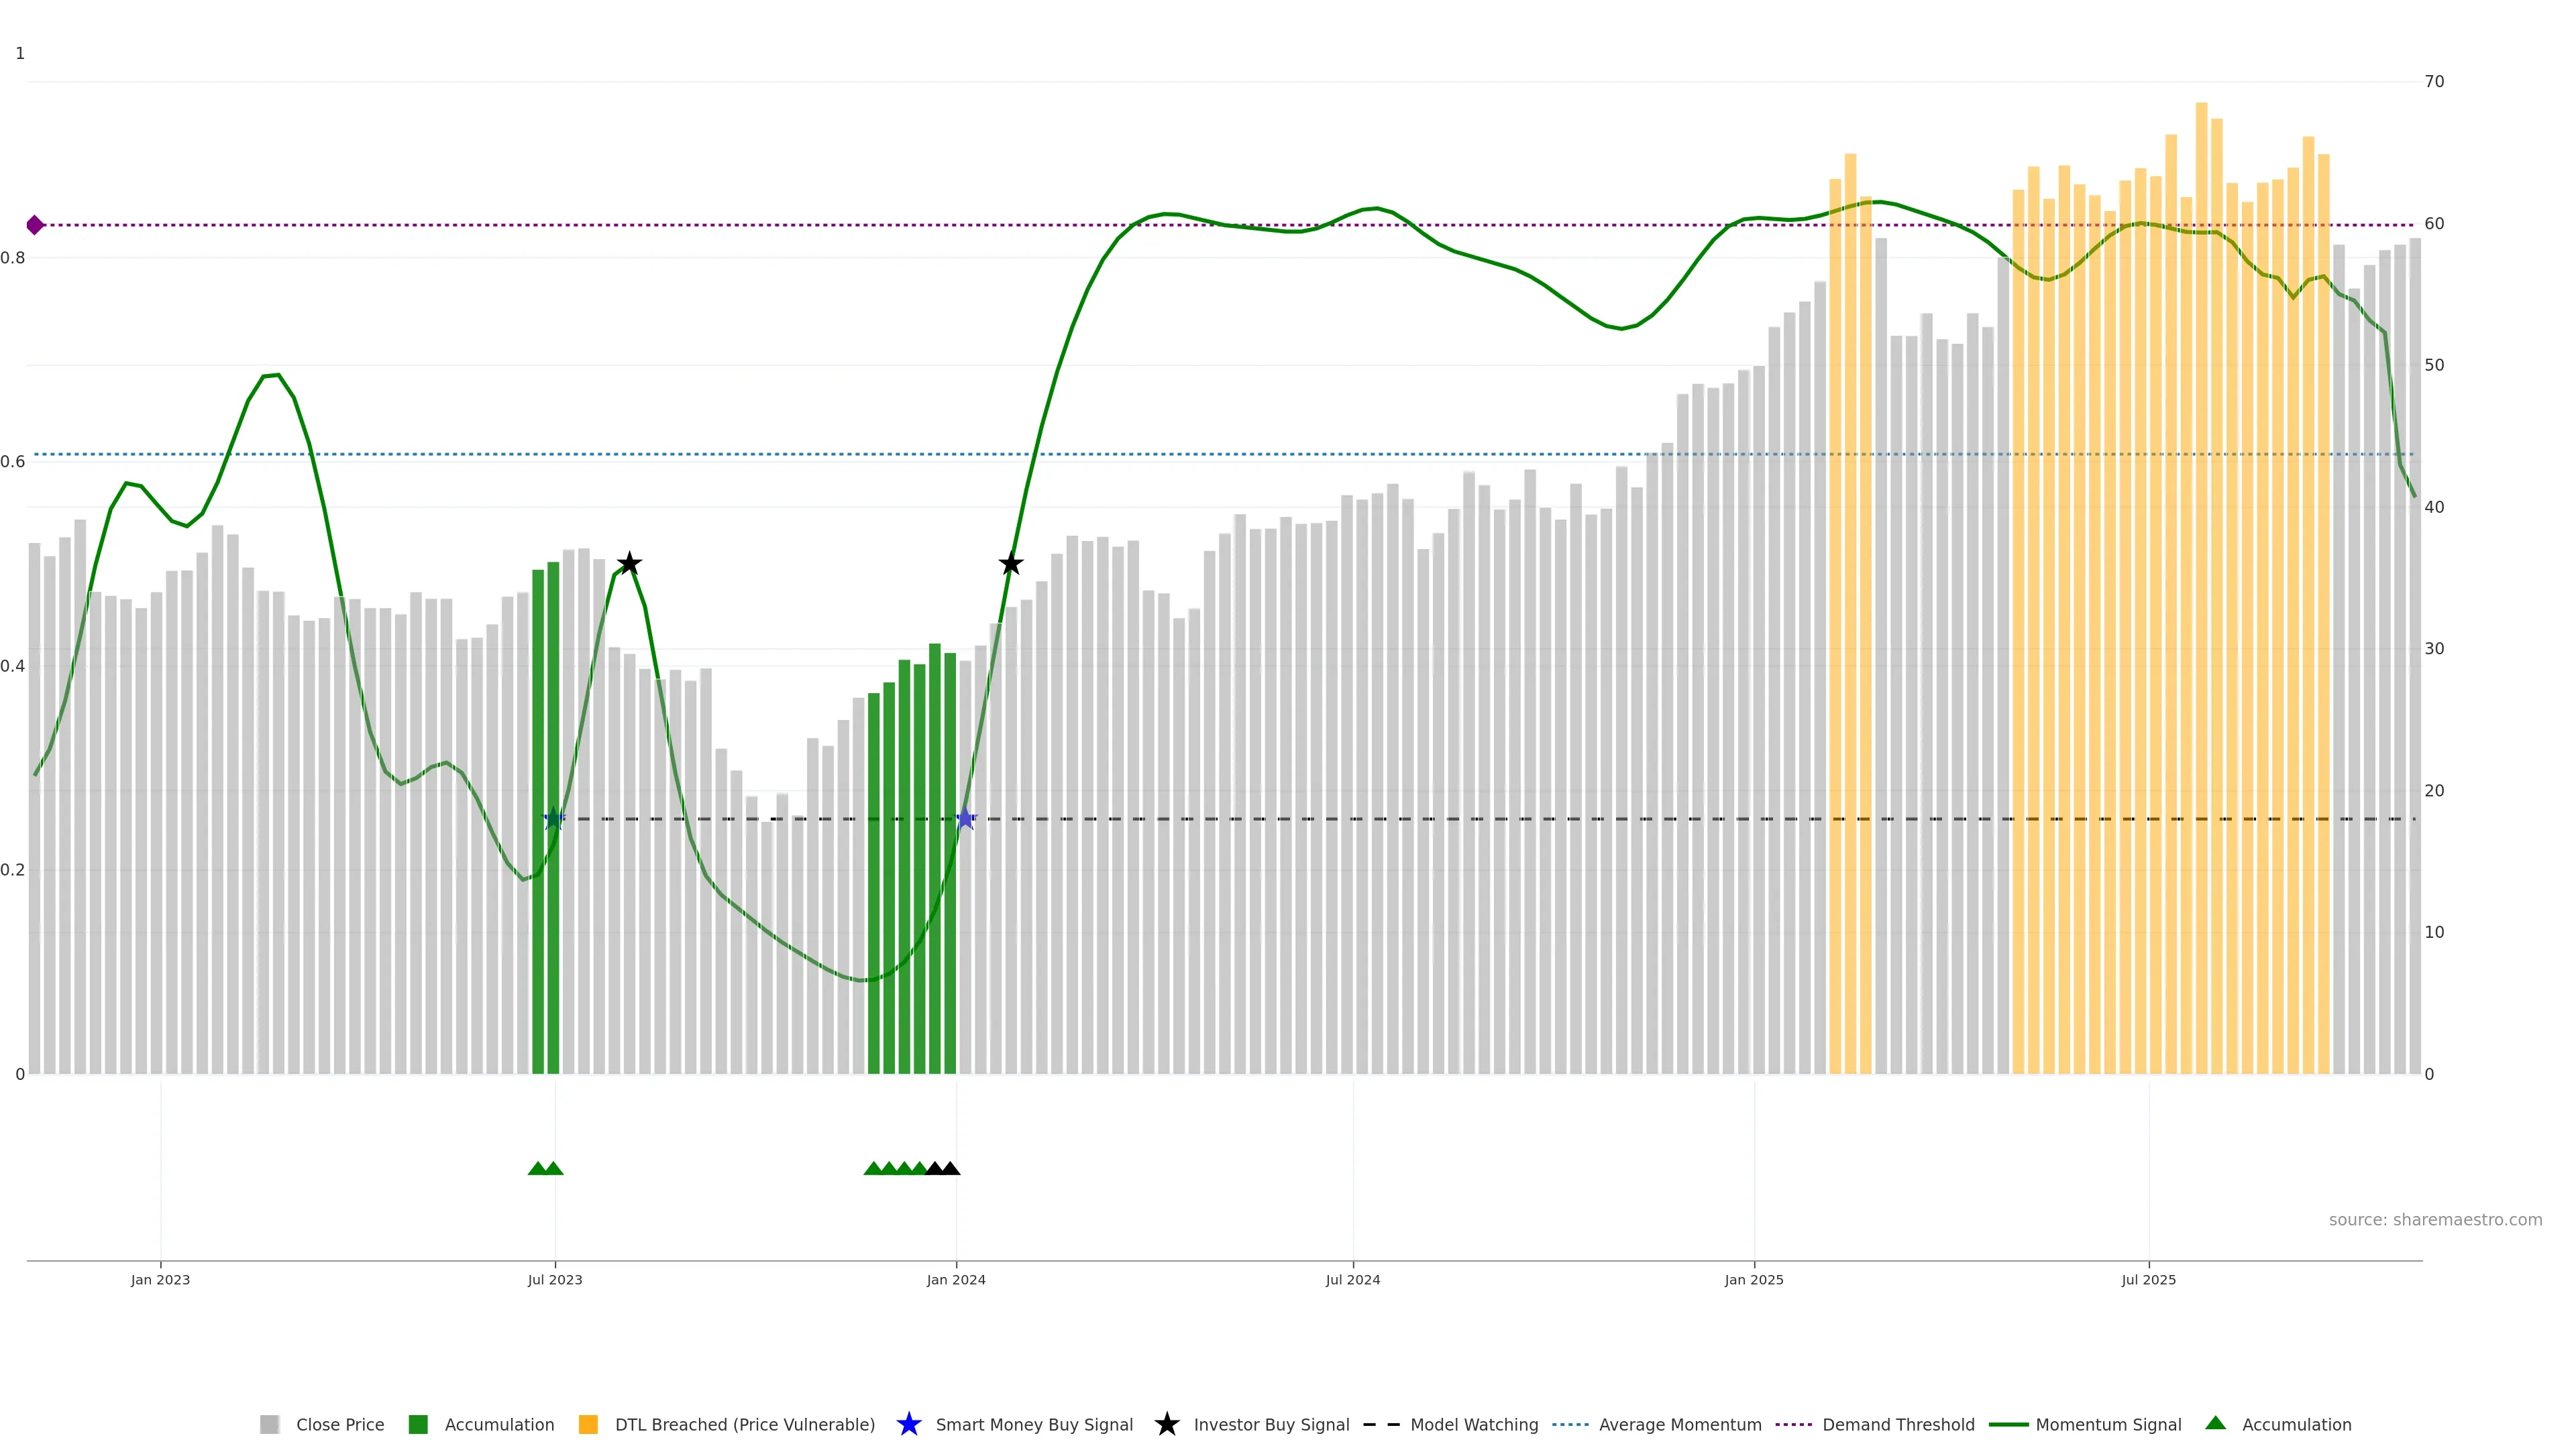Click the purple diamond Demand Threshold marker

pos(35,225)
